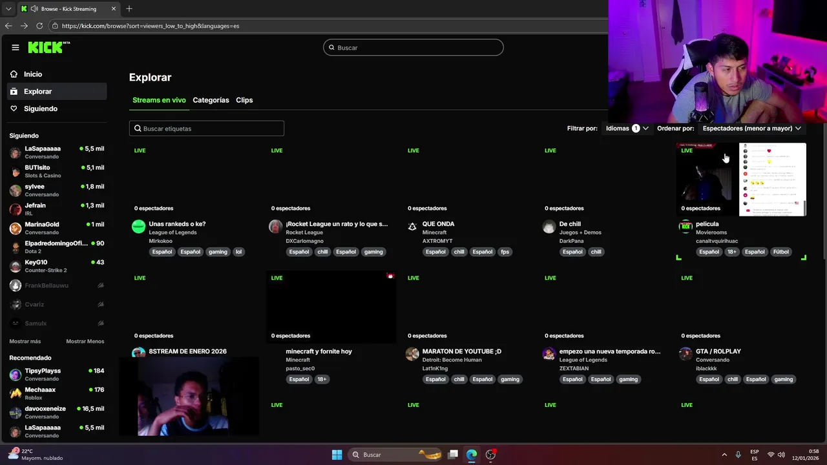Click magnifier icon in Buscar etiquetas field
The image size is (827, 465).
coord(138,129)
